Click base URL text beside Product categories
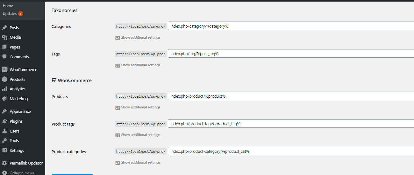The image size is (414, 175). pos(141,152)
